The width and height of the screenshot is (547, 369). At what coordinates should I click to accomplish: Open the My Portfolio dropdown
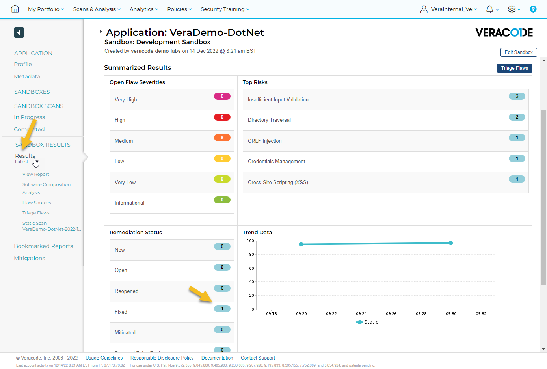pos(46,9)
